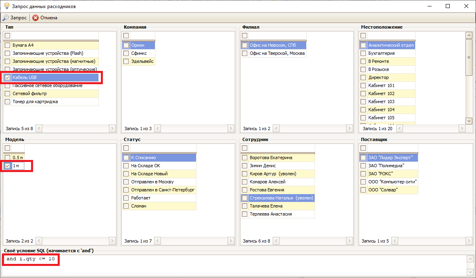Screen dimensions: 476x278
Task: Click scroll up arrow of SQL condition box
Action: tap(470, 259)
